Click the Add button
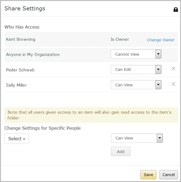This screenshot has height=182, width=181. point(121,152)
